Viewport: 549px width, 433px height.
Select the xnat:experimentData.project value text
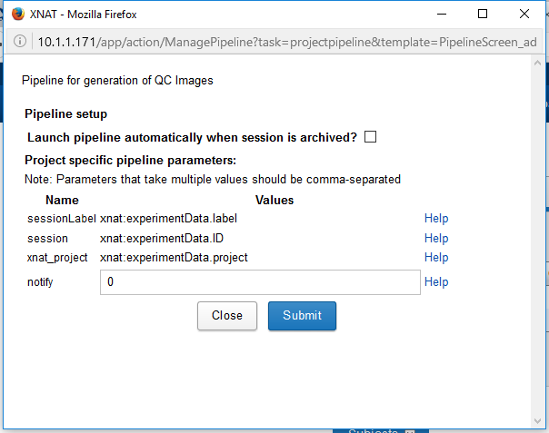pos(174,258)
